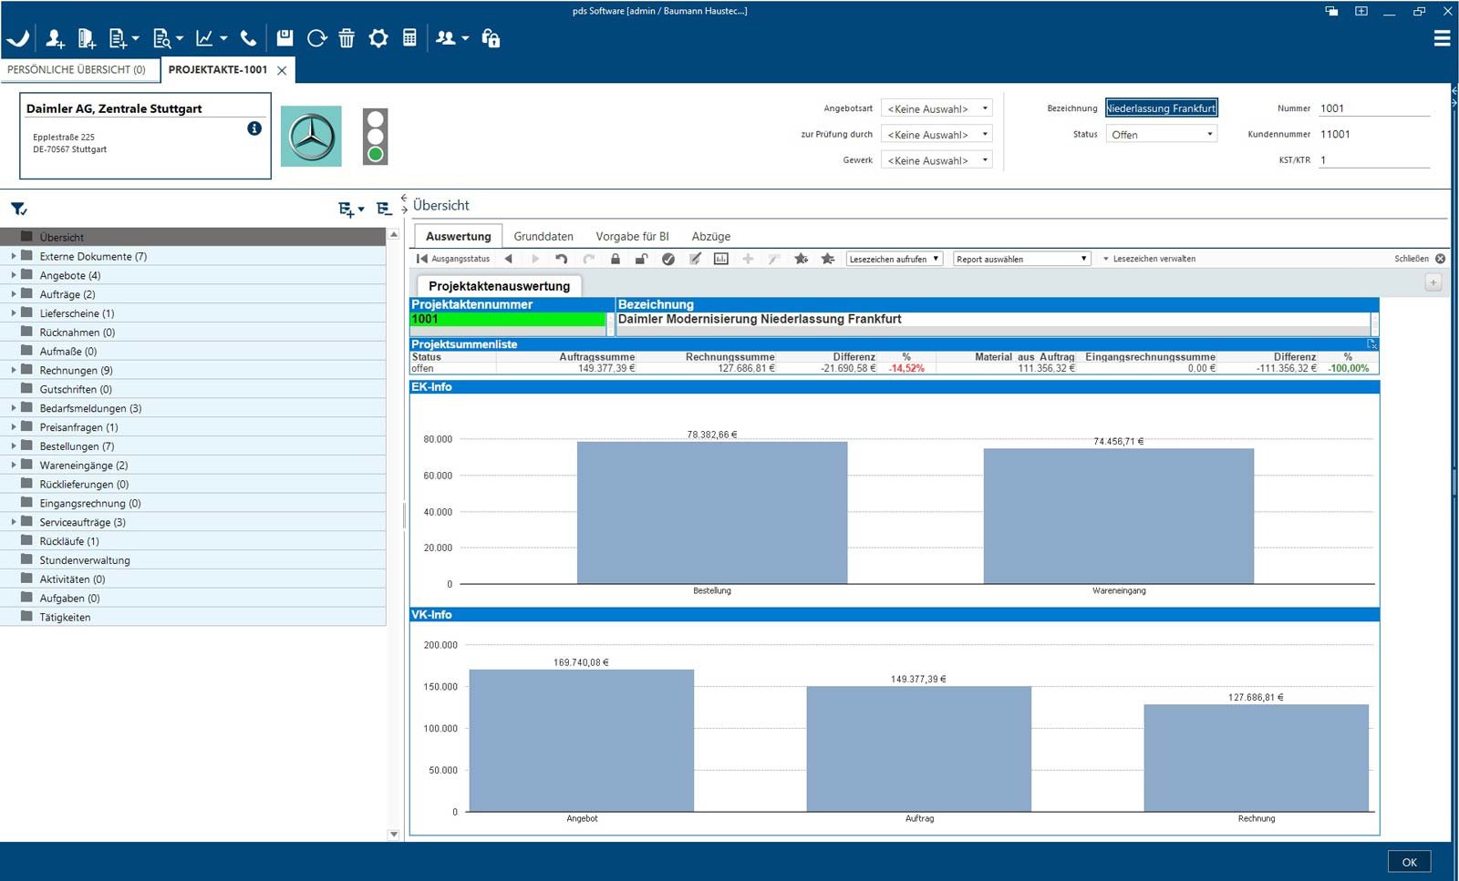Click the KST/KTR input field

click(1373, 160)
